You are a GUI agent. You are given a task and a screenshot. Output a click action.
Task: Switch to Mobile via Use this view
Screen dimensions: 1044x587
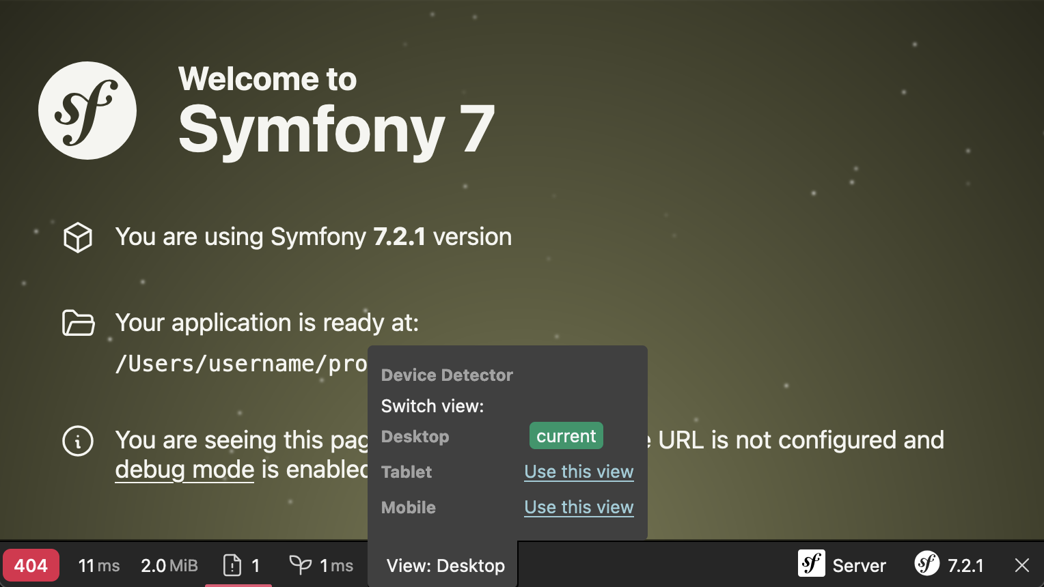coord(579,507)
